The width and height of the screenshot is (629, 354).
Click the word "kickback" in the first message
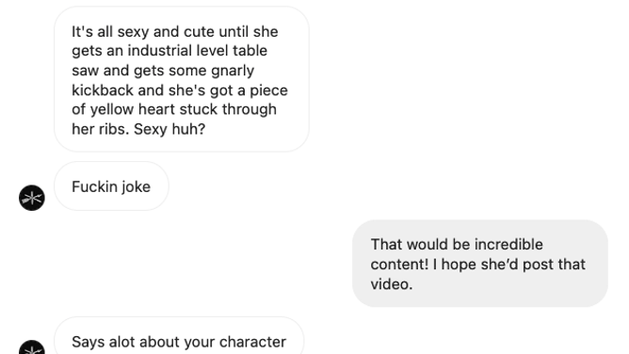(103, 90)
